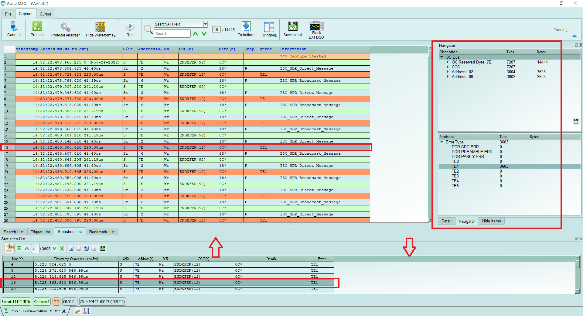Add new waveform page icon
Image resolution: width=583 pixels, height=316 pixels.
pyautogui.click(x=87, y=311)
